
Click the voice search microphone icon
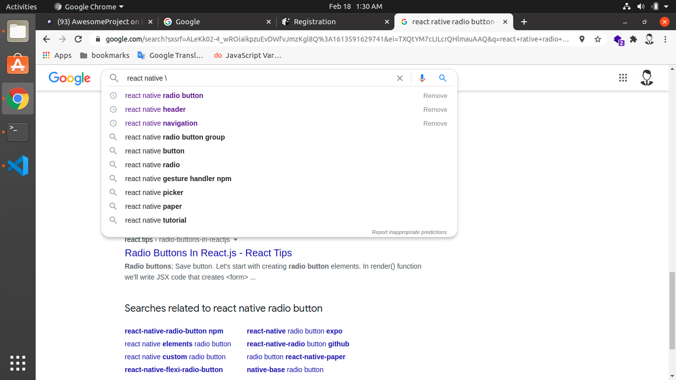click(422, 78)
